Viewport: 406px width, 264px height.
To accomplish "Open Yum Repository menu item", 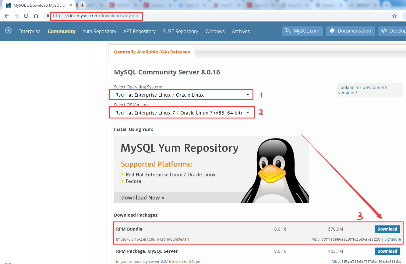I will point(99,31).
